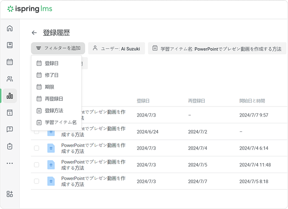Screen dimensions: 288x209
Task: Select the Reports bar chart icon
Action: click(x=10, y=96)
